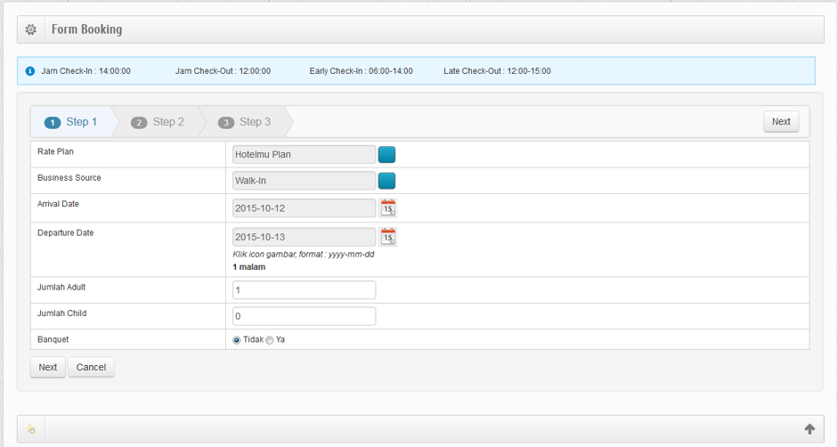Screen dimensions: 838x447
Task: Open the Departure Date calendar picker
Action: [x=387, y=237]
